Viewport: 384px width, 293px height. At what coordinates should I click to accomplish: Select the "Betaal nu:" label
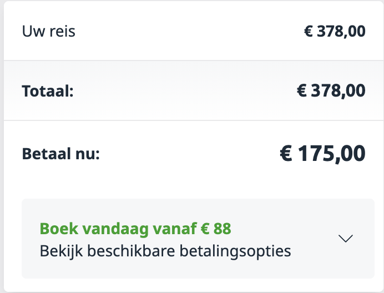[60, 154]
